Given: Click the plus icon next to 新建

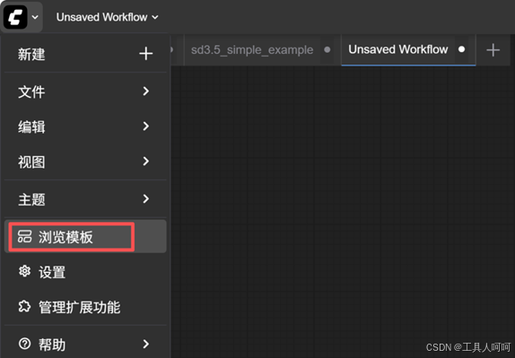Looking at the screenshot, I should pyautogui.click(x=146, y=54).
